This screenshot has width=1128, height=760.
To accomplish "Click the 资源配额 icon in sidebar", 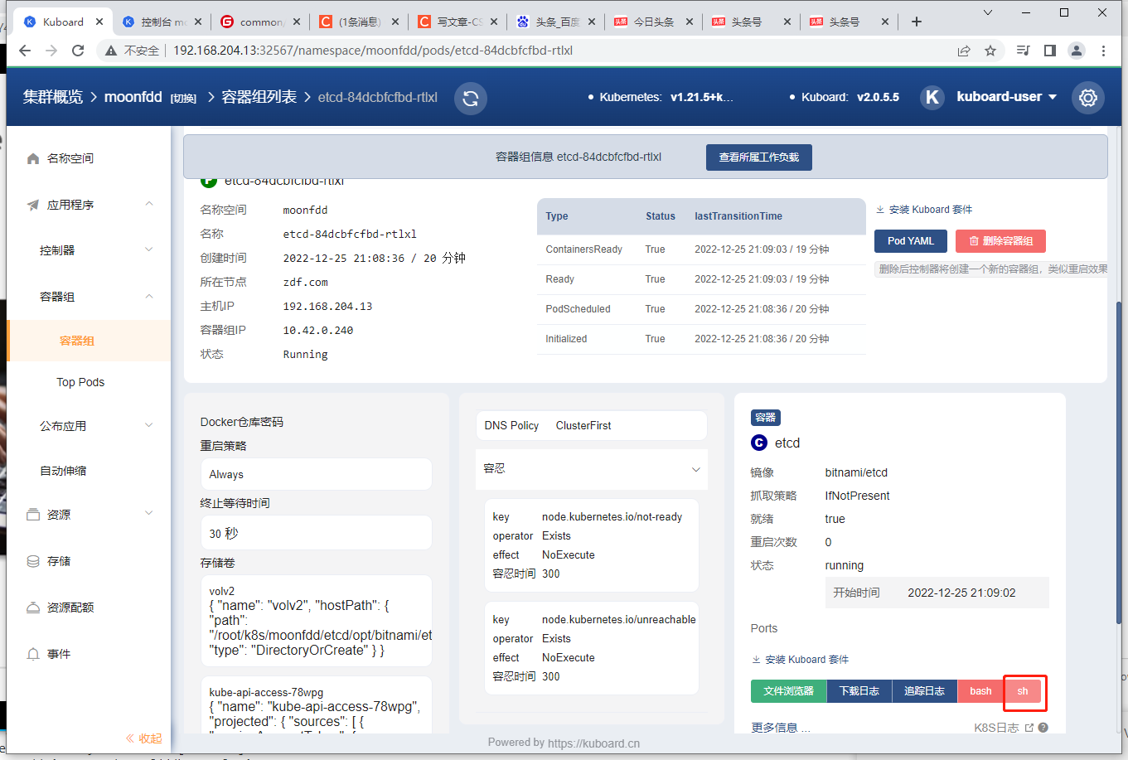I will pyautogui.click(x=33, y=608).
